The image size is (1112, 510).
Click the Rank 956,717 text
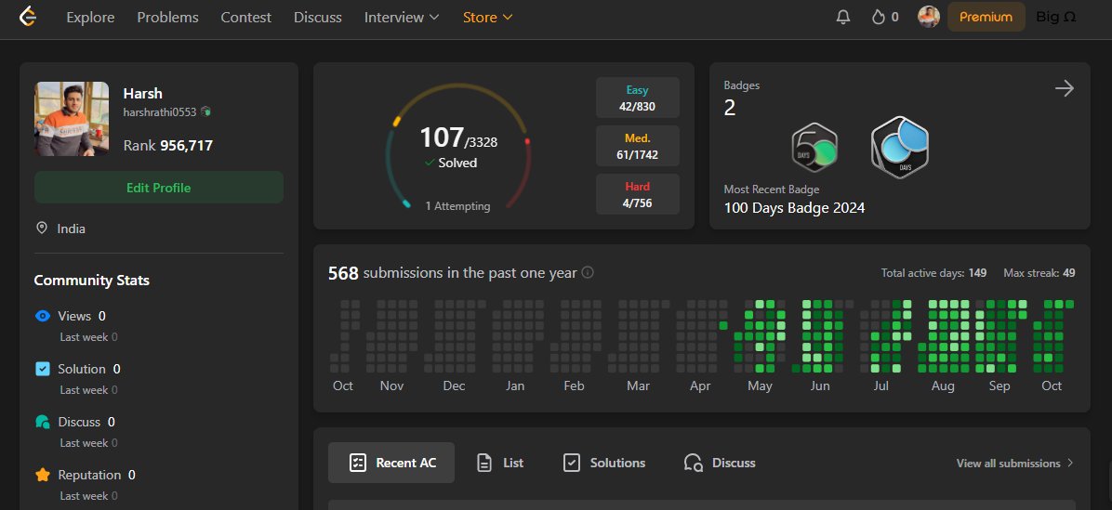coord(168,146)
